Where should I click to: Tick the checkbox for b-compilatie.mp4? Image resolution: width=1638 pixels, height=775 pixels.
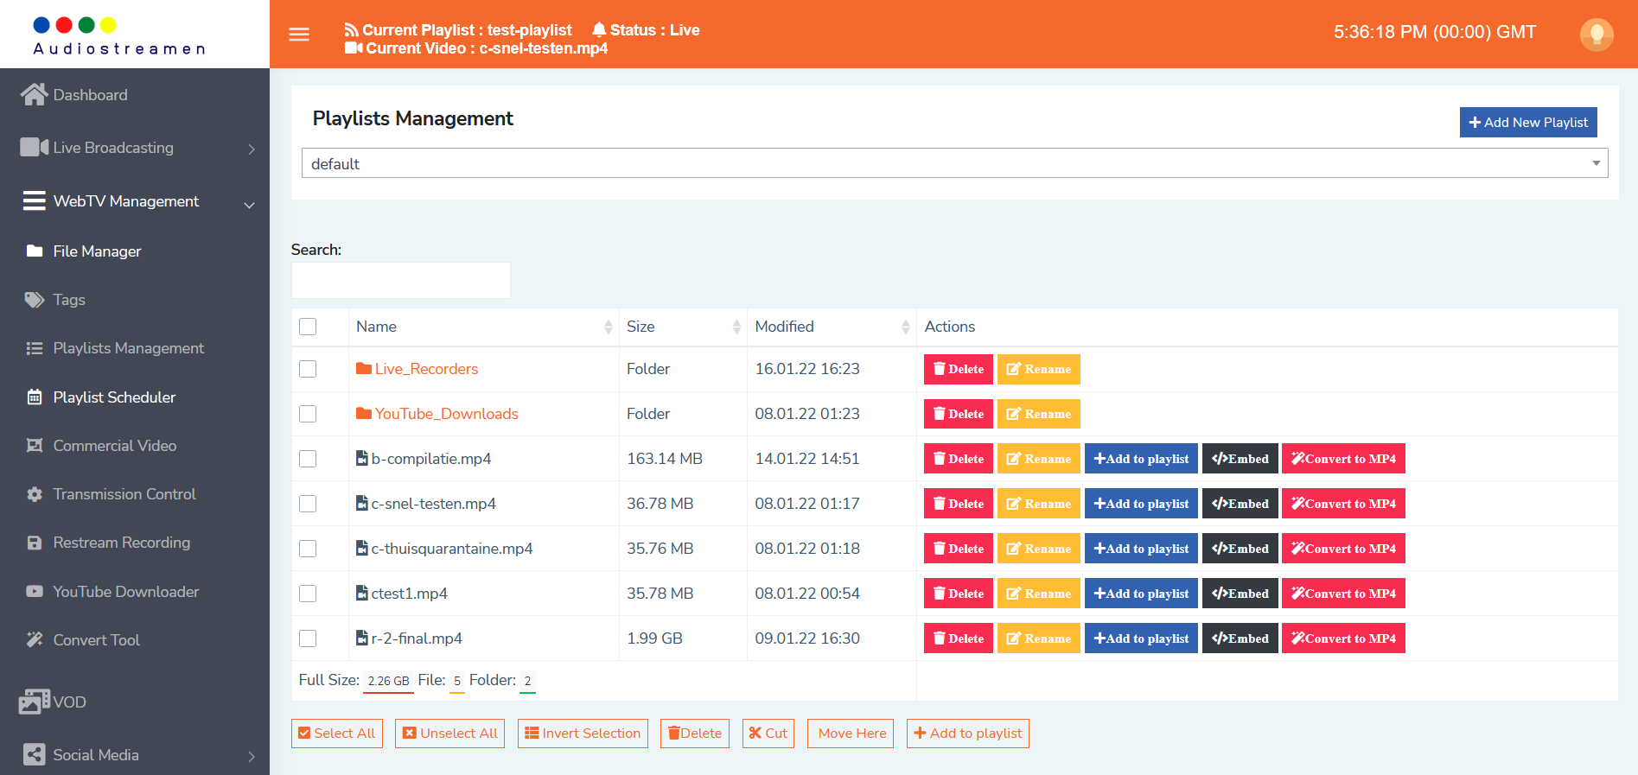coord(308,459)
